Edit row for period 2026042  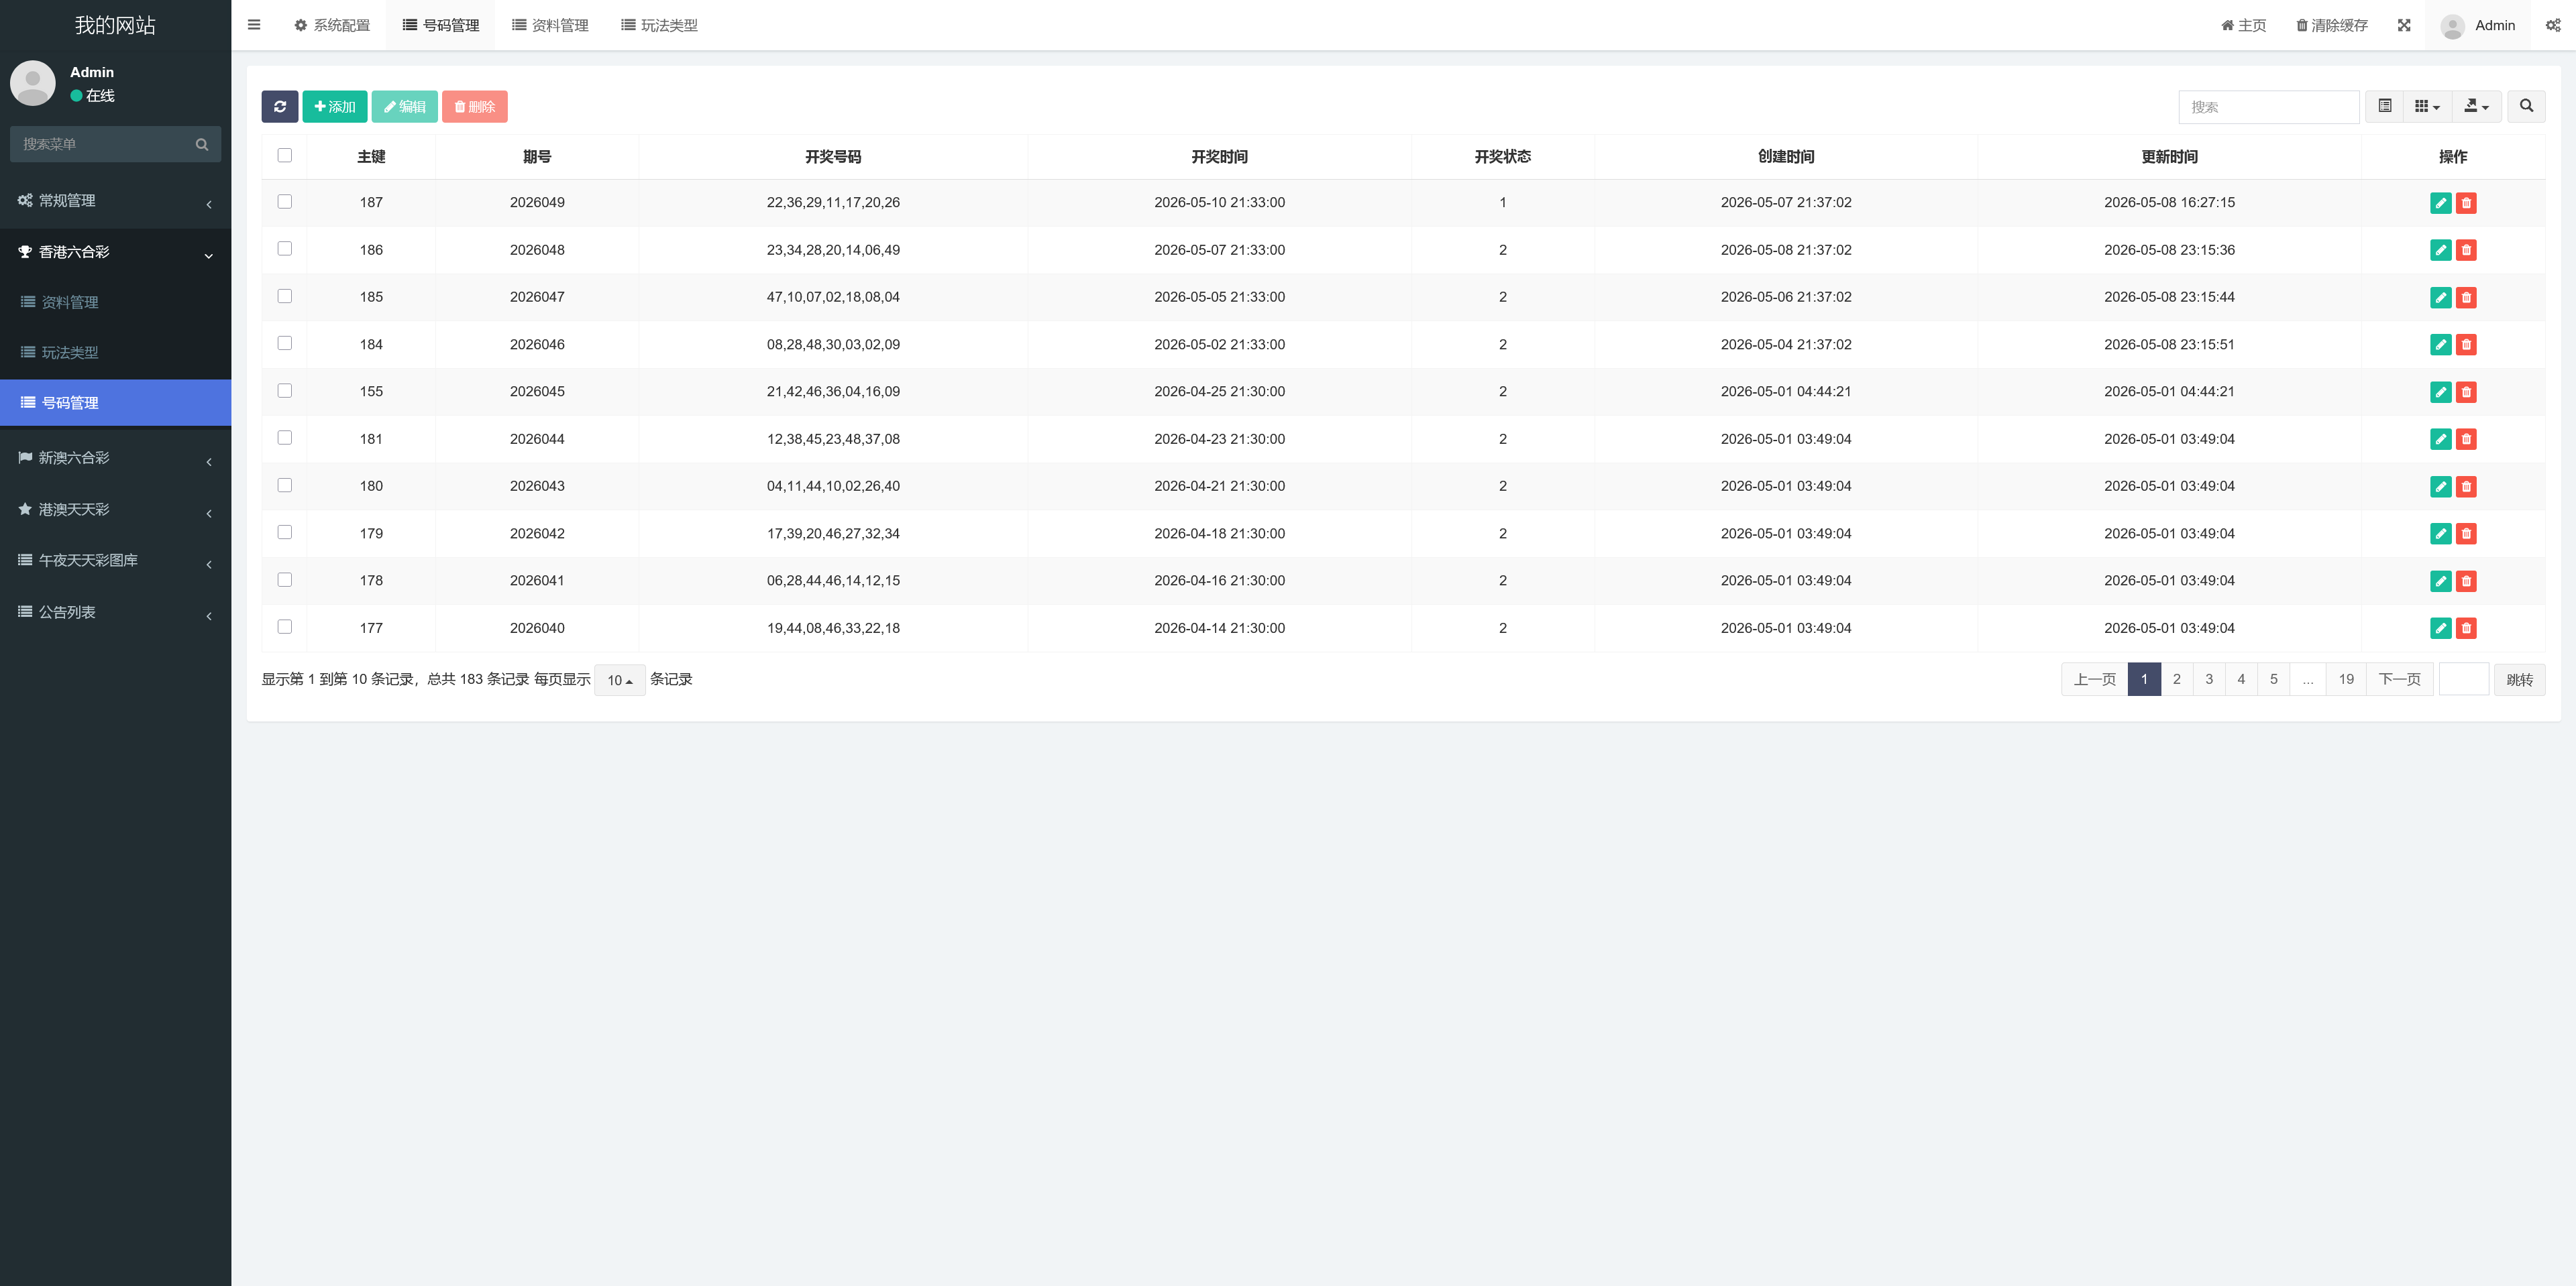click(2441, 534)
